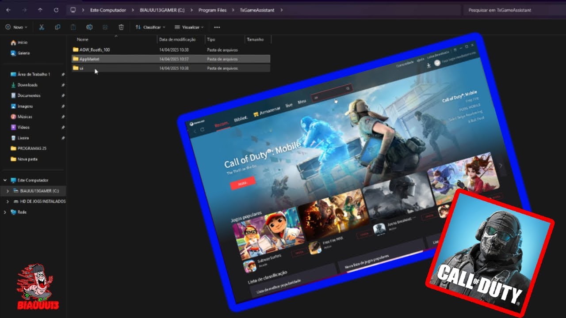Click the Paste clipboard icon
The image size is (566, 318).
[x=73, y=27]
